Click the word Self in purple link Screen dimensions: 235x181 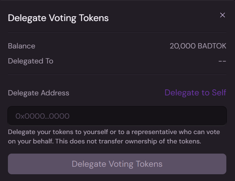tap(219, 92)
